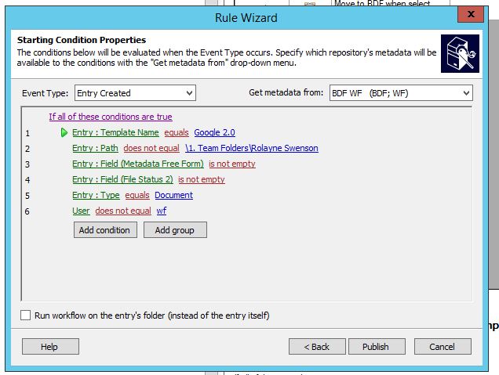The width and height of the screenshot is (499, 375).
Task: Click the 'Entry : Type' link
Action: point(96,195)
